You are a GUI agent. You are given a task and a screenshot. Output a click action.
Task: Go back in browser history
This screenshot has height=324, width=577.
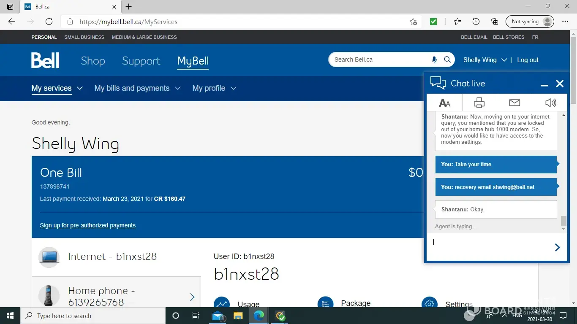pos(12,22)
